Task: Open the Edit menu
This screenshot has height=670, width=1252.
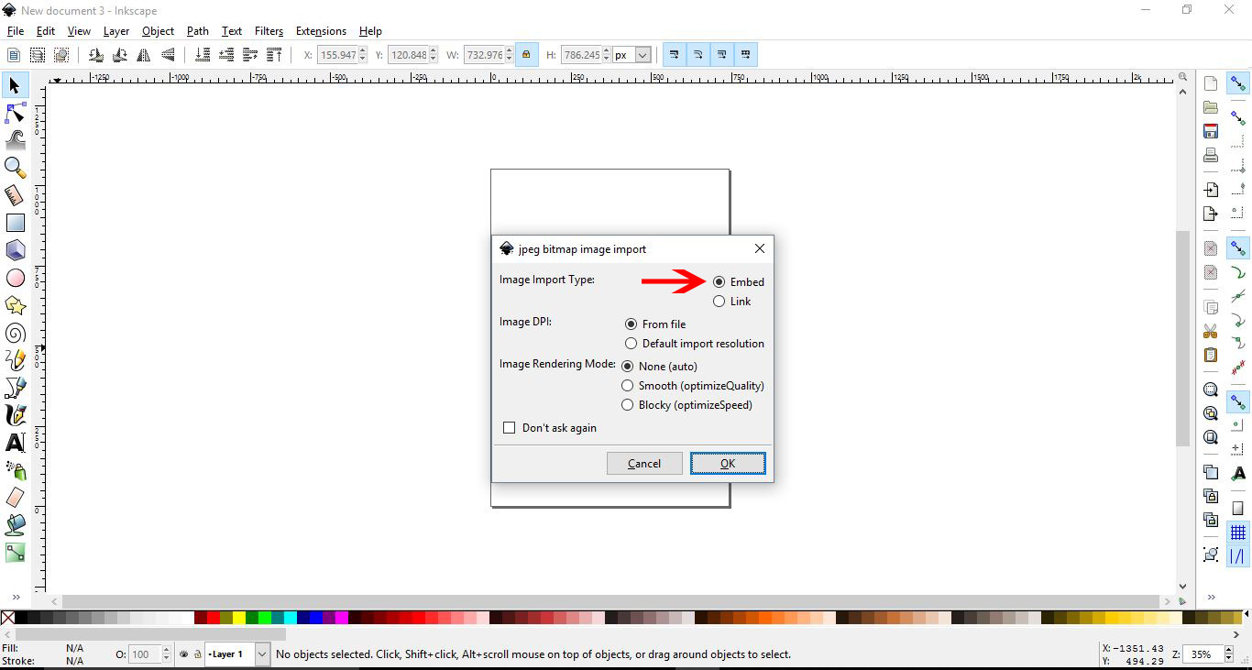Action: (x=46, y=31)
